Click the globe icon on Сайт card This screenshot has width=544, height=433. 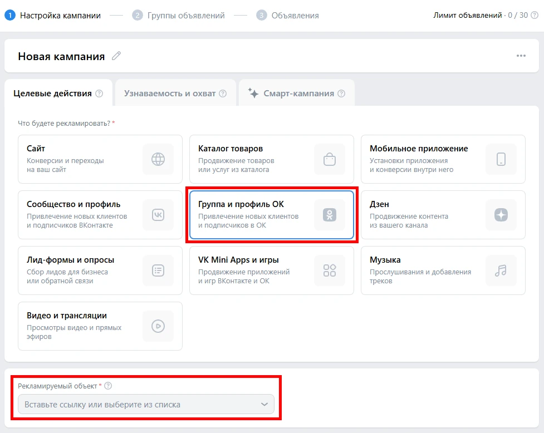click(158, 159)
